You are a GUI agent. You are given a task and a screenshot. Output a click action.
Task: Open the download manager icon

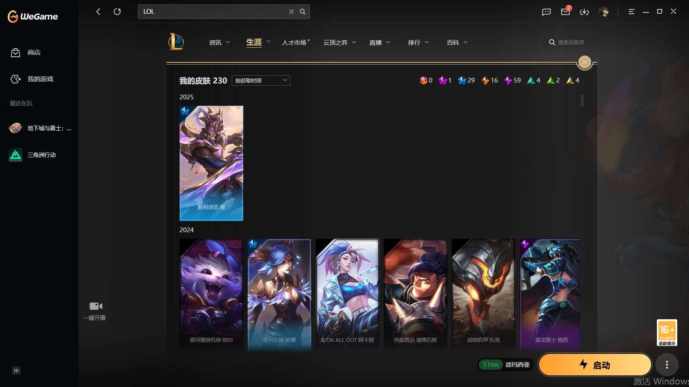point(584,12)
